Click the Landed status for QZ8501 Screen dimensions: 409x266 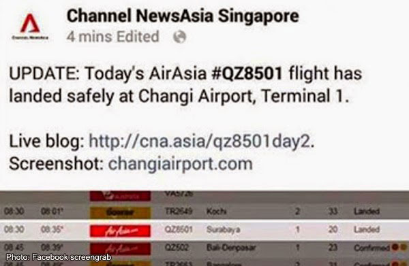point(367,229)
